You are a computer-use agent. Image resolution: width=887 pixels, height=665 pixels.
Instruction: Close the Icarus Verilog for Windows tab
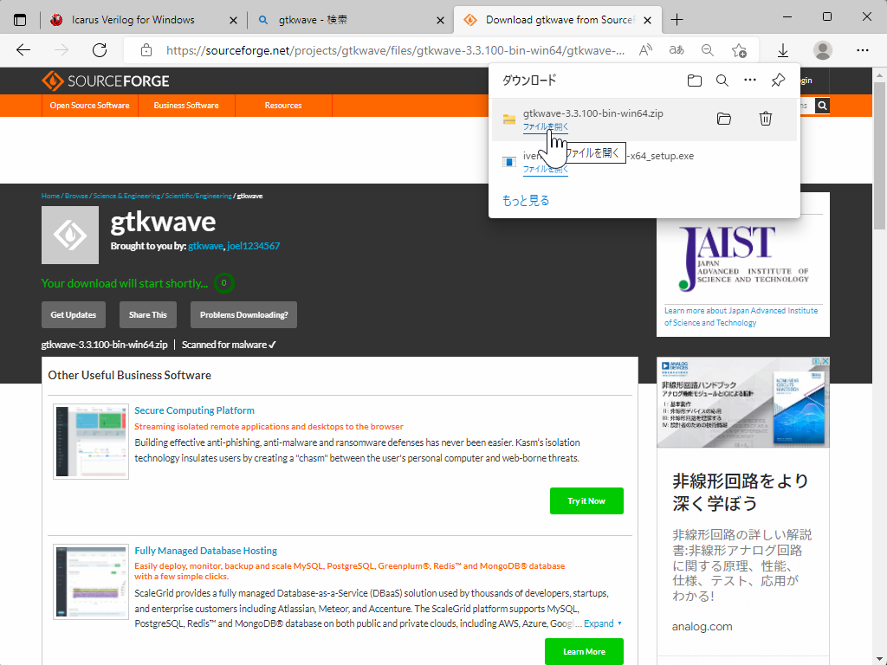233,21
